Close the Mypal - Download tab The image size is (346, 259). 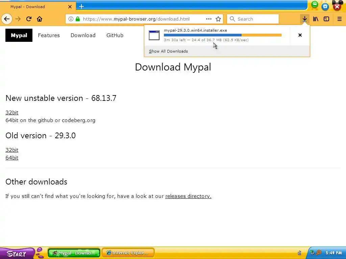70,7
